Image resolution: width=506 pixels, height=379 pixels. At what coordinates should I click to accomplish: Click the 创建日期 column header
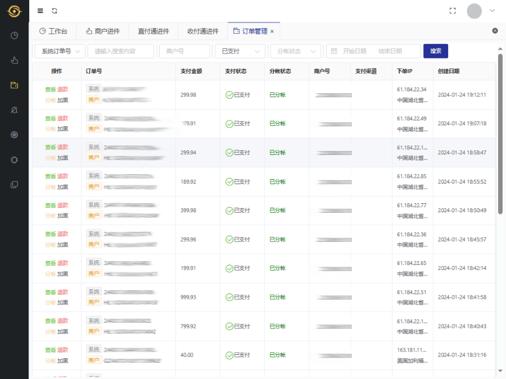point(449,71)
